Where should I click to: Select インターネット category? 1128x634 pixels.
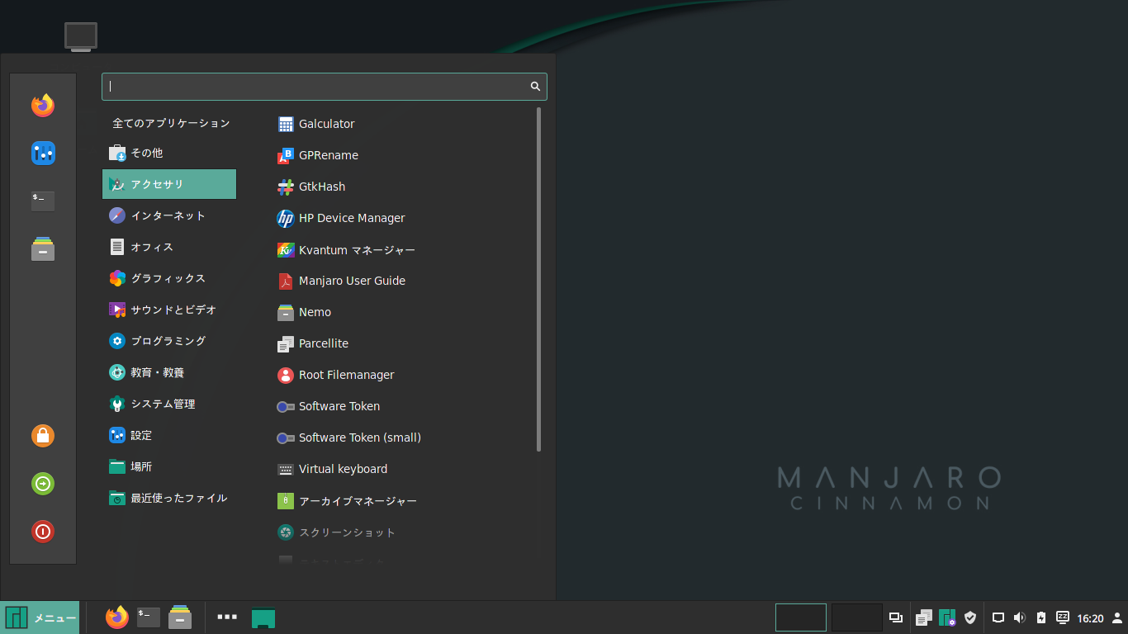(169, 215)
